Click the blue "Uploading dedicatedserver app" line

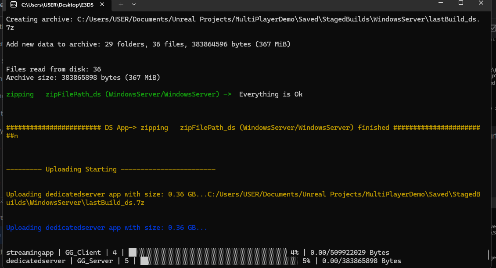[106, 228]
